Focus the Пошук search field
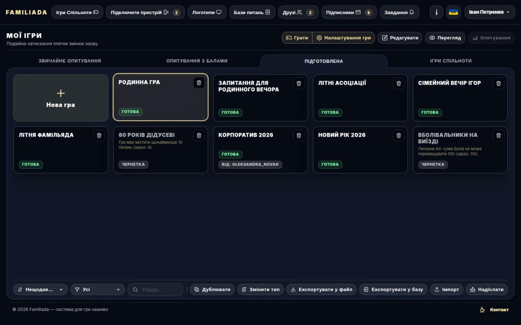This screenshot has width=521, height=325. 156,290
